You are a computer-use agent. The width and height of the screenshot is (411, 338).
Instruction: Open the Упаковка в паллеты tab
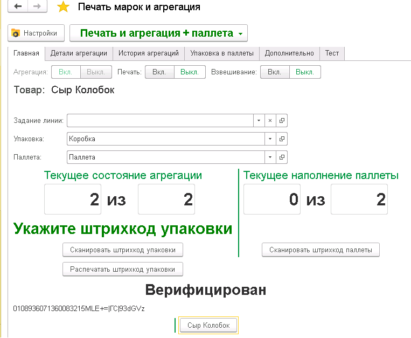click(222, 53)
